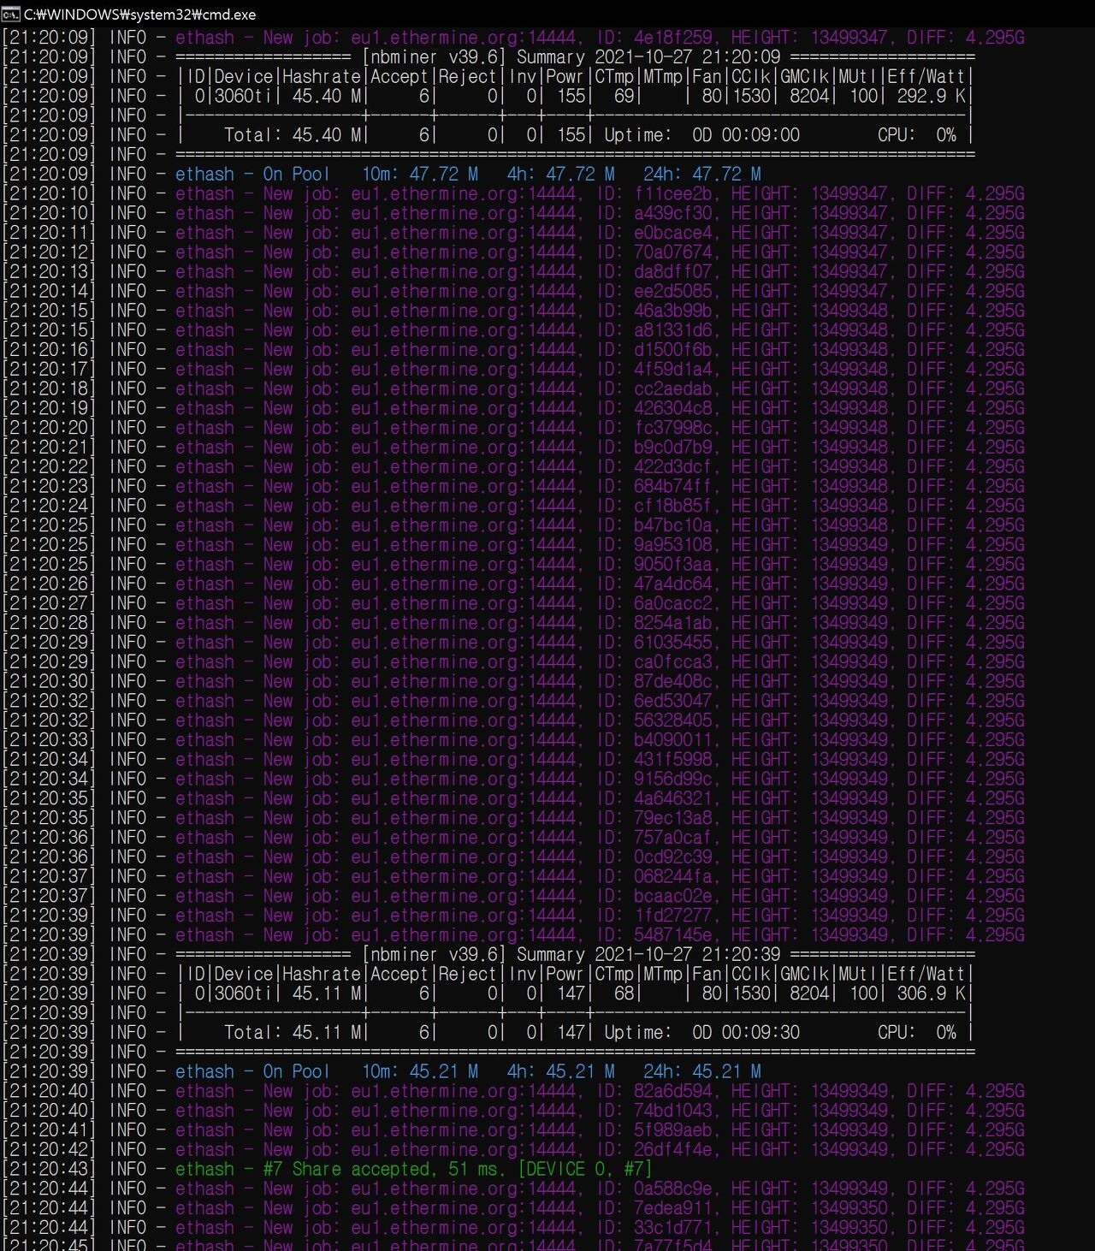Click the job line with ID 1fd27277
This screenshot has width=1095, height=1251.
coord(513,916)
